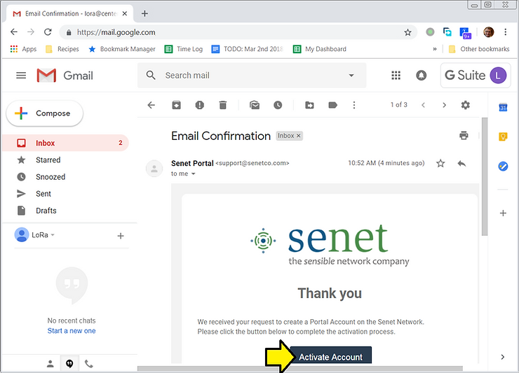Expand the LoRa account status dropdown

pos(53,235)
